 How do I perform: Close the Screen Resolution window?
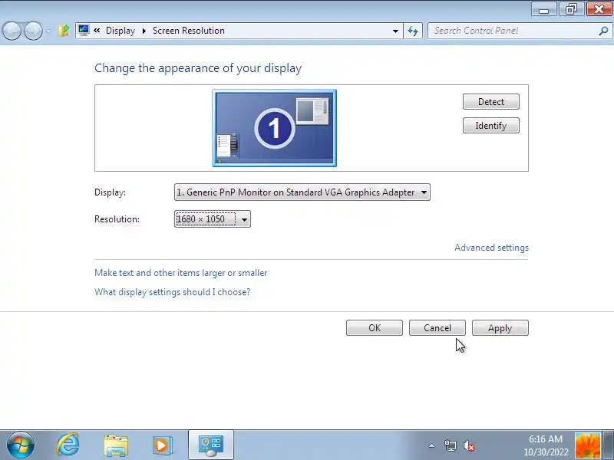pyautogui.click(x=599, y=9)
